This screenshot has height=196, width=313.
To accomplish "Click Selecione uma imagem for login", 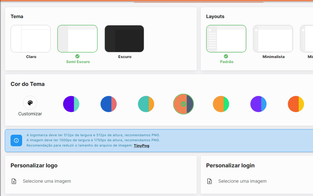I will coord(242,181).
